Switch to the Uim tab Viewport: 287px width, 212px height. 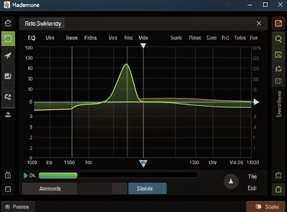click(x=50, y=38)
